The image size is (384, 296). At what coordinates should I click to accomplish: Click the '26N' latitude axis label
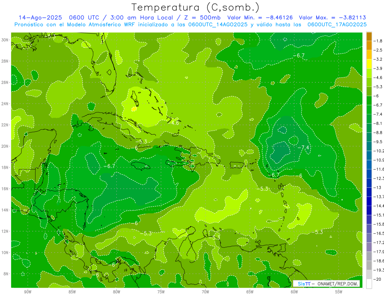coord(5,82)
